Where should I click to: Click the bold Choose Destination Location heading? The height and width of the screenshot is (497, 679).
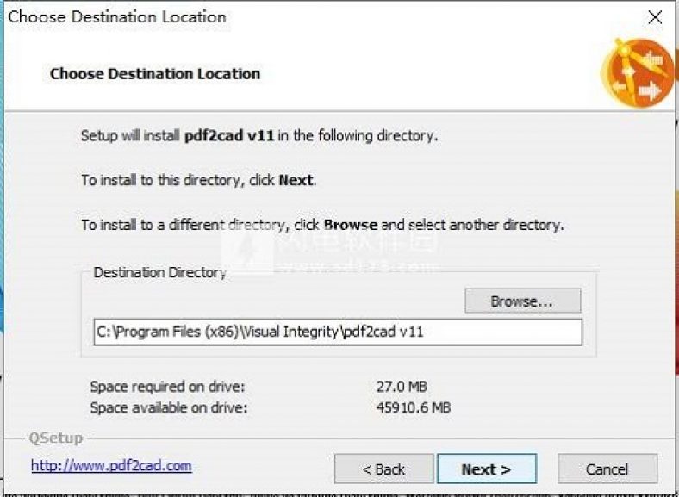tap(155, 74)
